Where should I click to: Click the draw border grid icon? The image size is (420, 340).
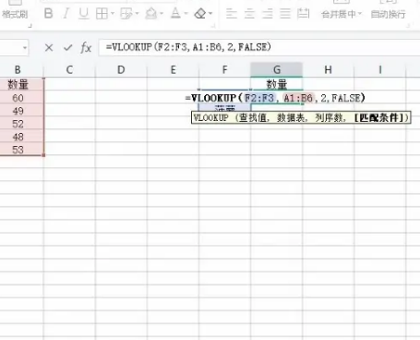pyautogui.click(x=126, y=14)
